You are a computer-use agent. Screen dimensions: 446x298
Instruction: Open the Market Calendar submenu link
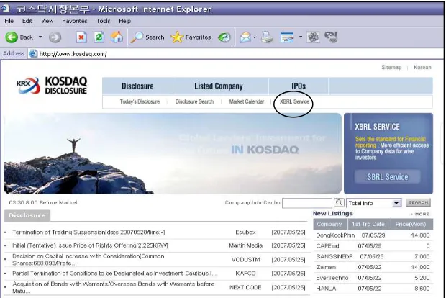[247, 101]
